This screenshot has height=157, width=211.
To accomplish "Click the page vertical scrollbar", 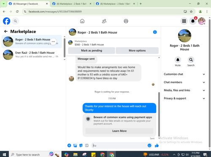I will (209, 83).
